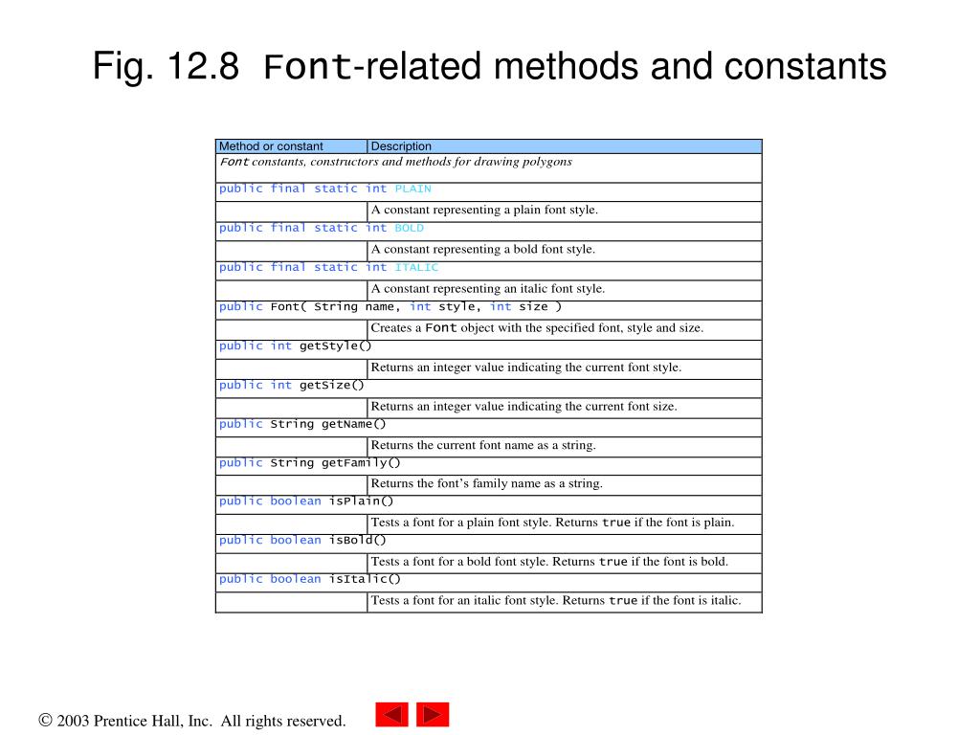Image resolution: width=980 pixels, height=735 pixels.
Task: Click the 'Creates a Font object' description
Action: [537, 328]
